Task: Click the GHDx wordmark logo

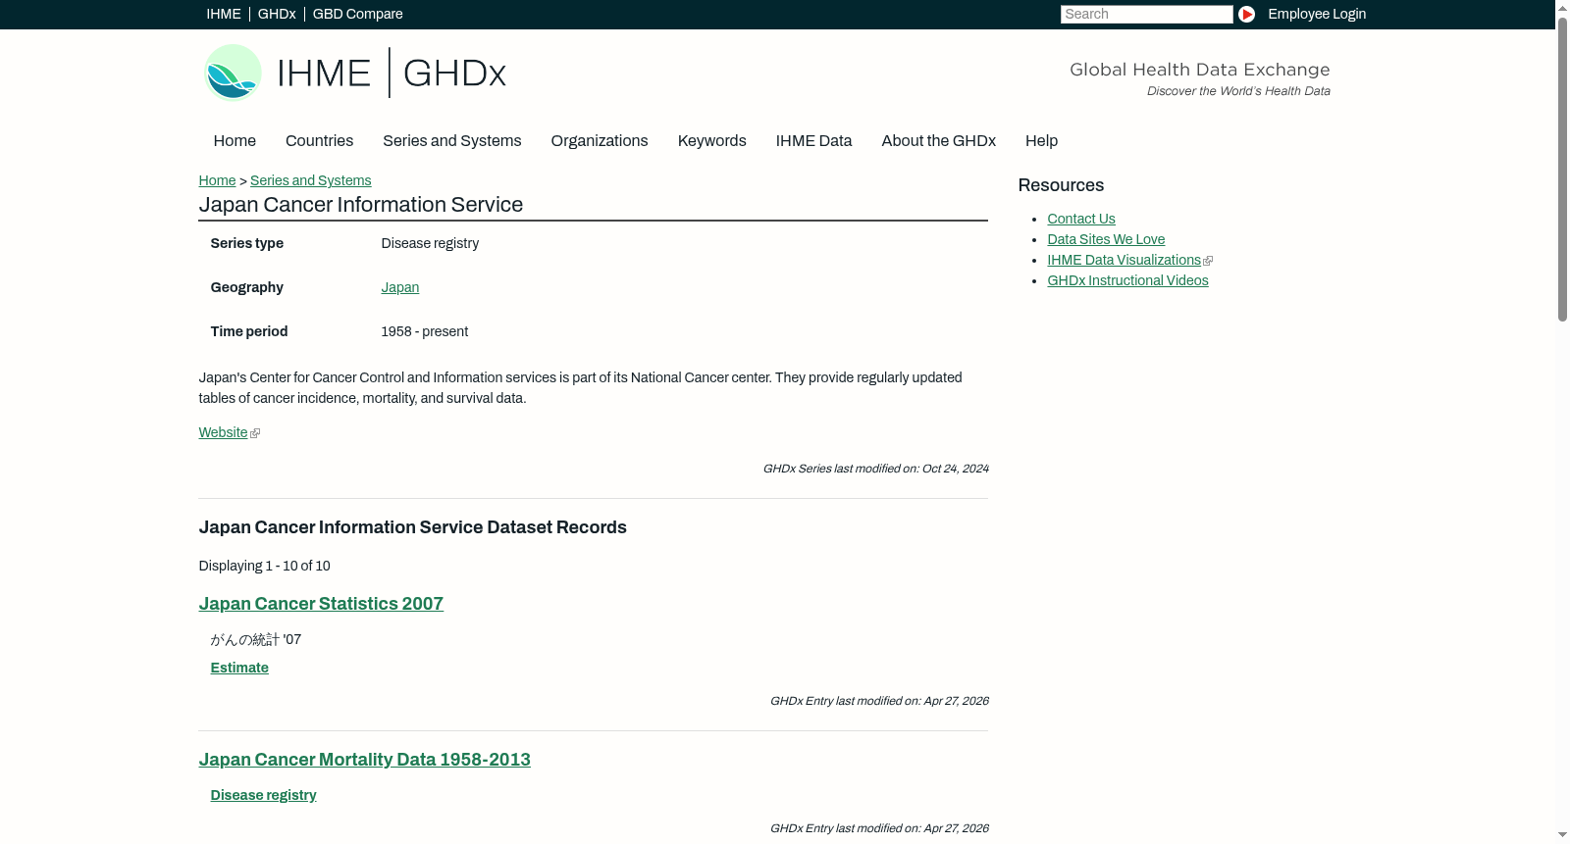Action: pos(454,74)
